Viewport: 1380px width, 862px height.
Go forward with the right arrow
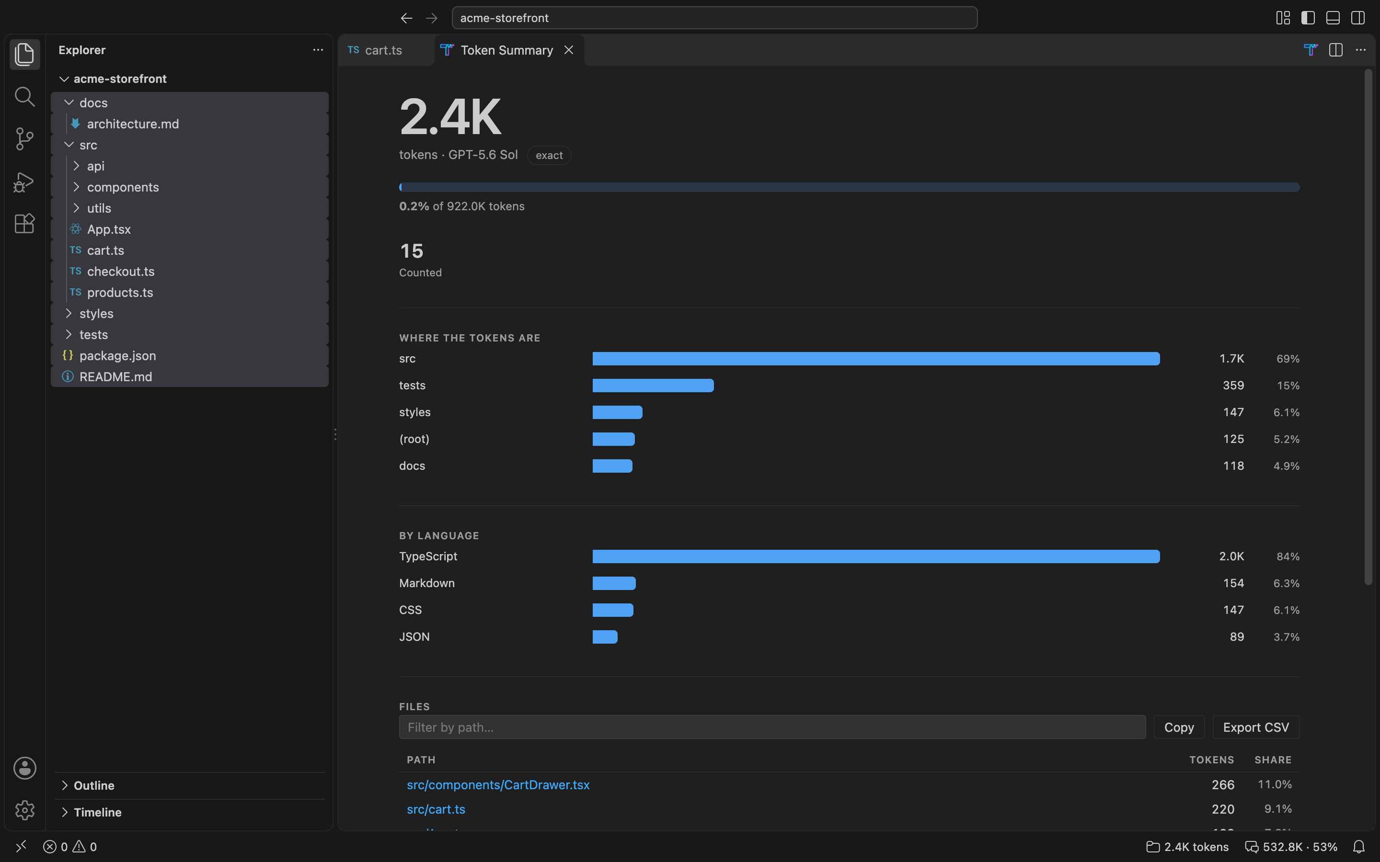click(432, 18)
